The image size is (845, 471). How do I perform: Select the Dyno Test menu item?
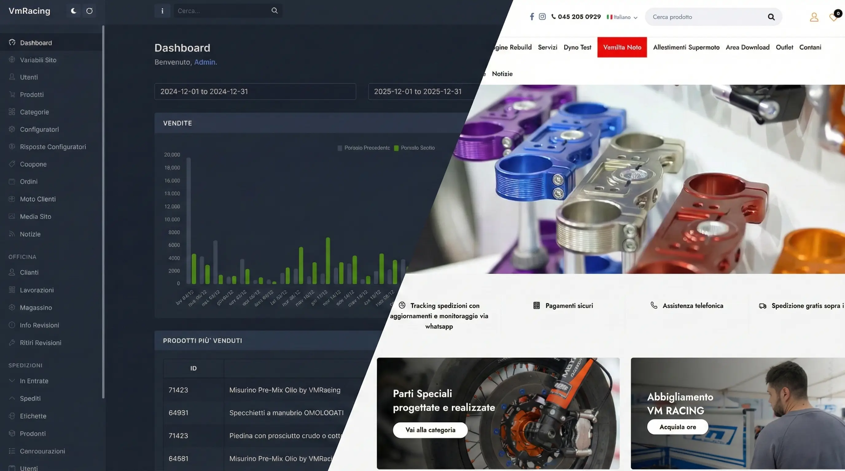click(x=577, y=47)
